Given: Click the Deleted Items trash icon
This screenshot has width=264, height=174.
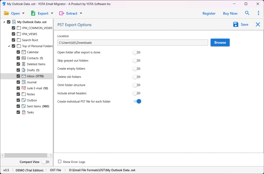Looking at the screenshot, I should [x=24, y=64].
